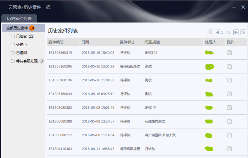248x158 pixels.
Task: Select 全部历史案件 in the sidebar
Action: (17, 28)
